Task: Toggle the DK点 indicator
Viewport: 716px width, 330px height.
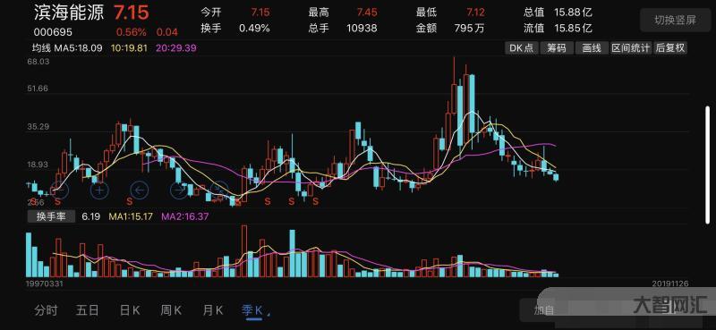Action: [x=522, y=48]
